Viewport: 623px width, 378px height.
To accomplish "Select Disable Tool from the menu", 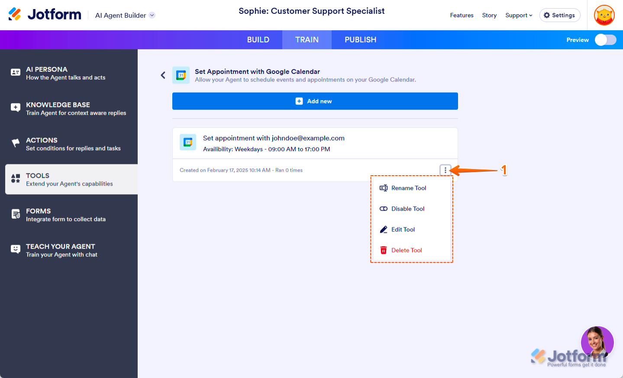I will point(408,209).
